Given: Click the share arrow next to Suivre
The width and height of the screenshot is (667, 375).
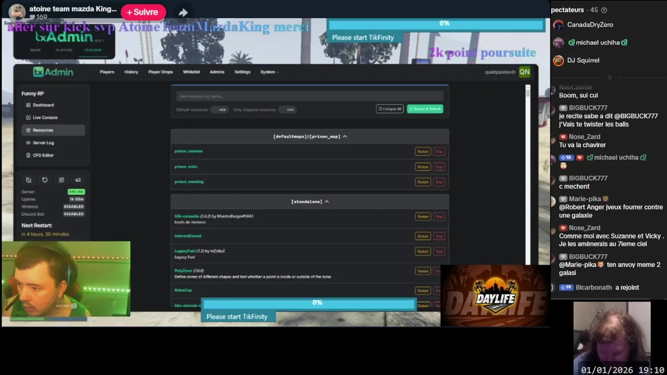Looking at the screenshot, I should [183, 12].
